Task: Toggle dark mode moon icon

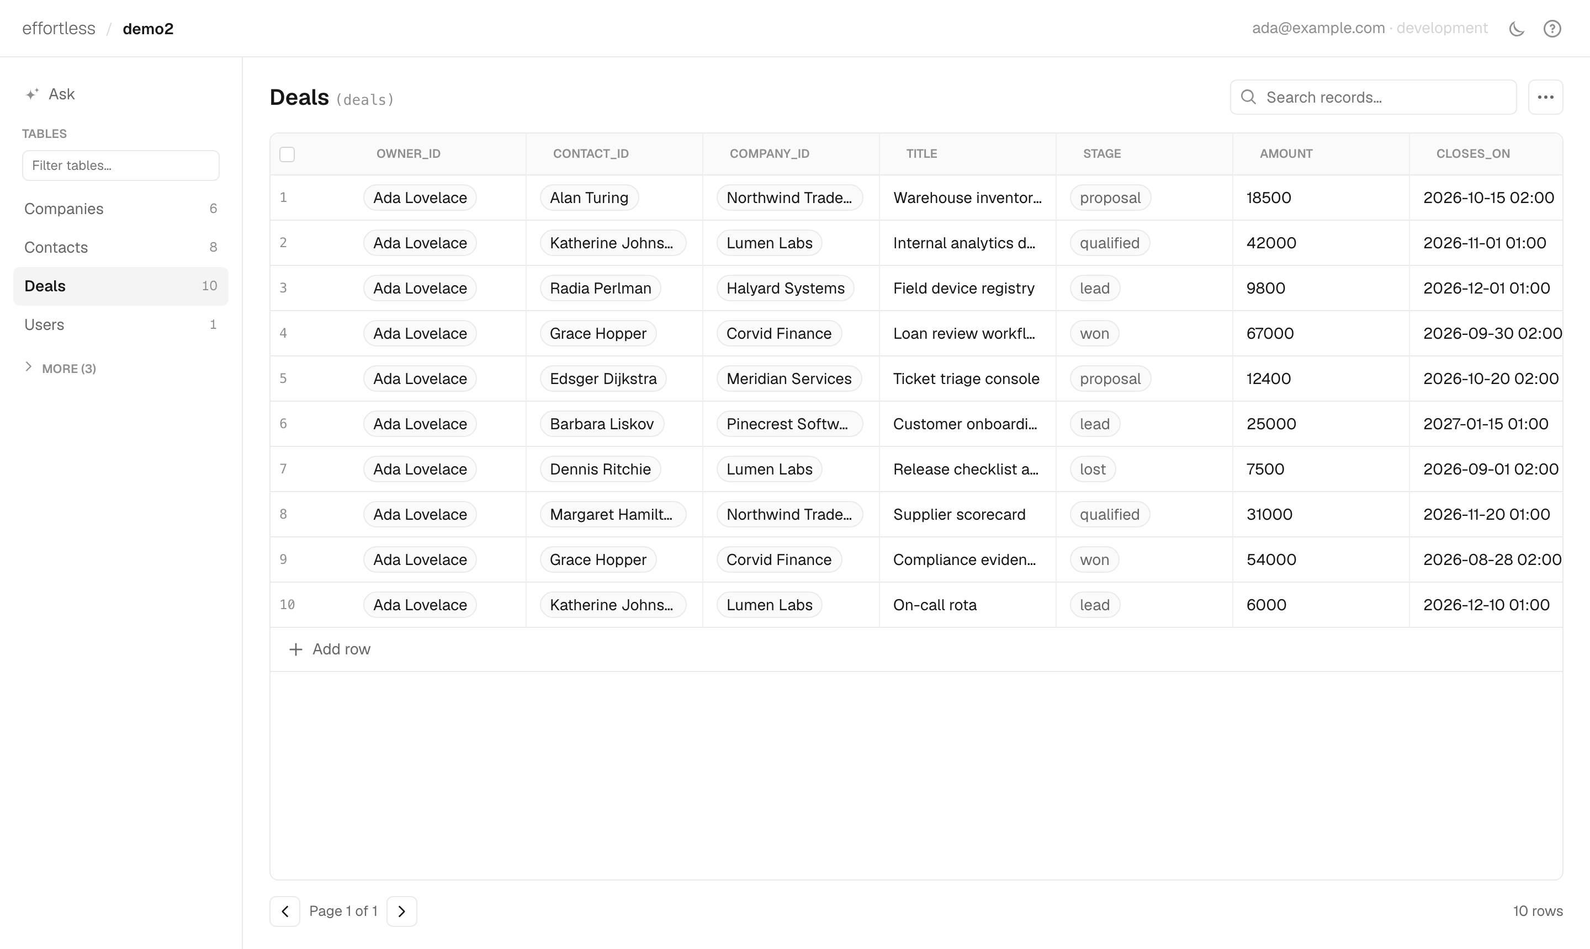Action: coord(1517,29)
